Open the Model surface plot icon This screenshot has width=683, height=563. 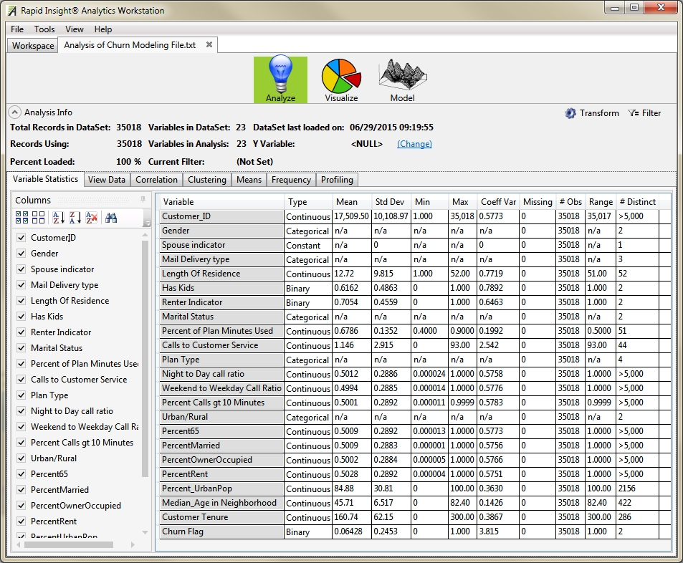pyautogui.click(x=403, y=80)
